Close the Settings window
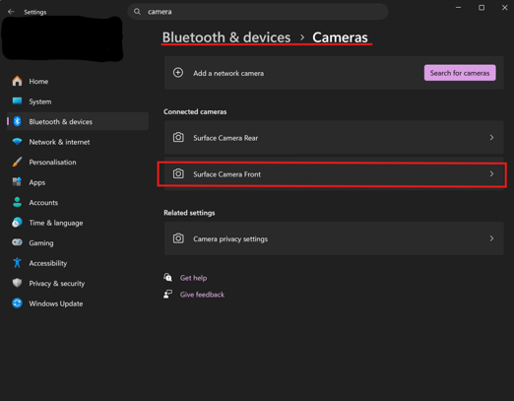514x401 pixels. (x=505, y=8)
